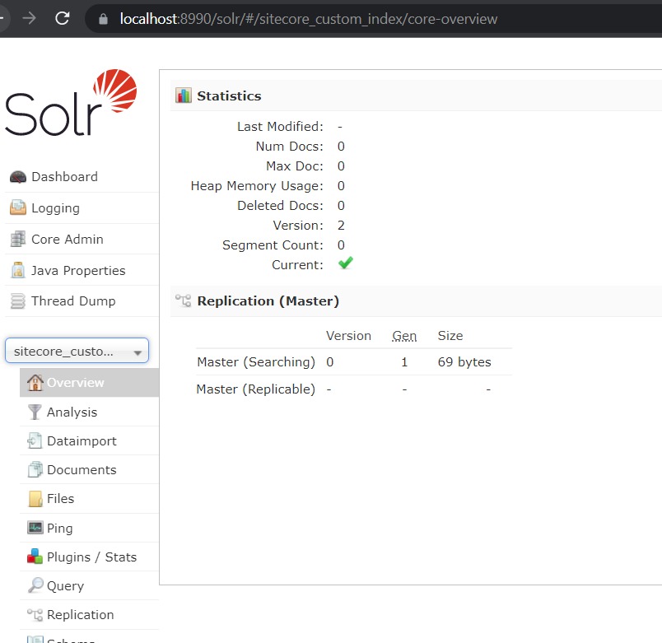The height and width of the screenshot is (643, 662).
Task: Click the Documents pages icon
Action: coord(35,469)
